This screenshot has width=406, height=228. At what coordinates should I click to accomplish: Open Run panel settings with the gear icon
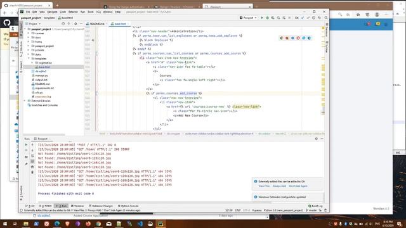point(316,139)
